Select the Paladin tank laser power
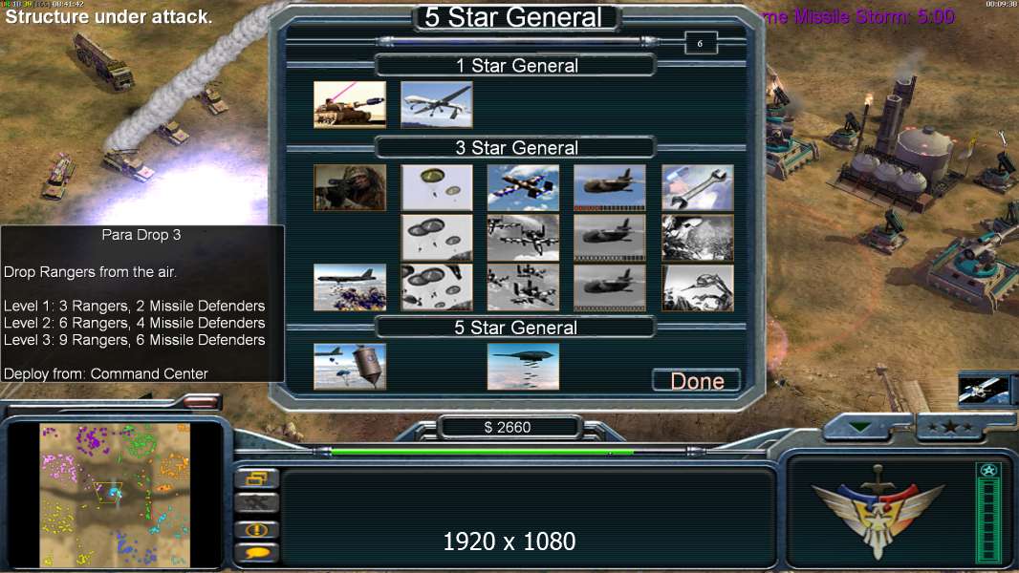The height and width of the screenshot is (573, 1019). (x=350, y=104)
